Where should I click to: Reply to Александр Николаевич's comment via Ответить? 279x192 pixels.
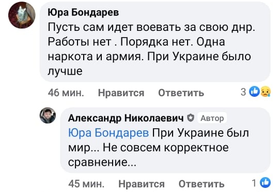(x=202, y=184)
